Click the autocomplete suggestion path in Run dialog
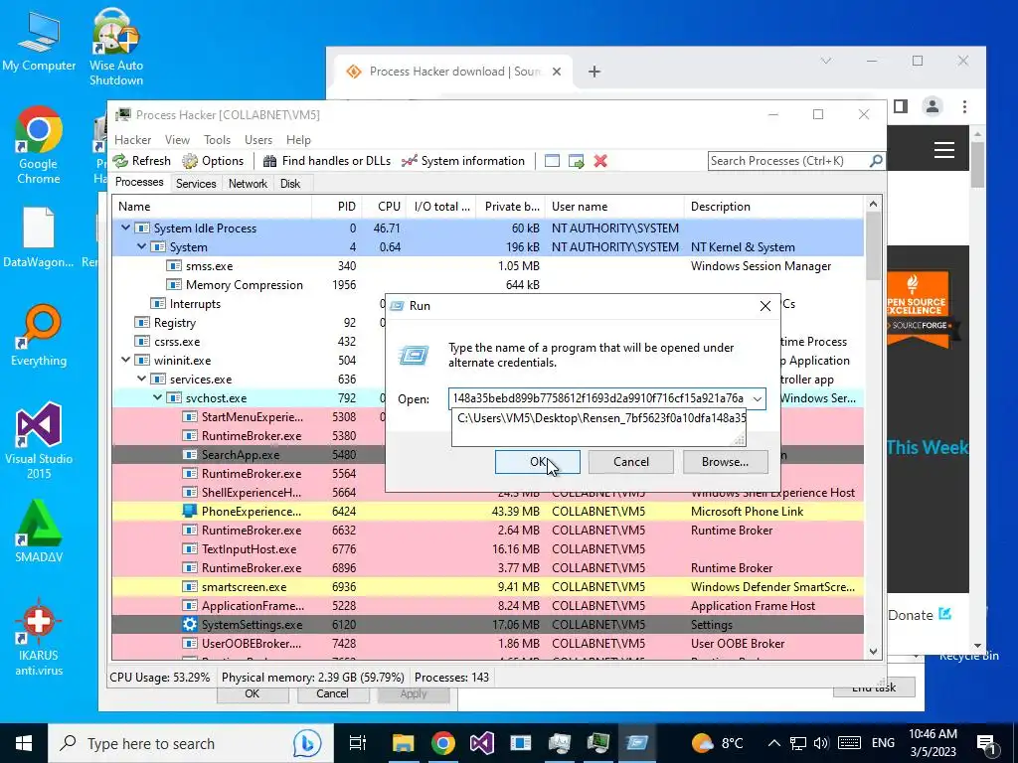The width and height of the screenshot is (1018, 763). [601, 418]
